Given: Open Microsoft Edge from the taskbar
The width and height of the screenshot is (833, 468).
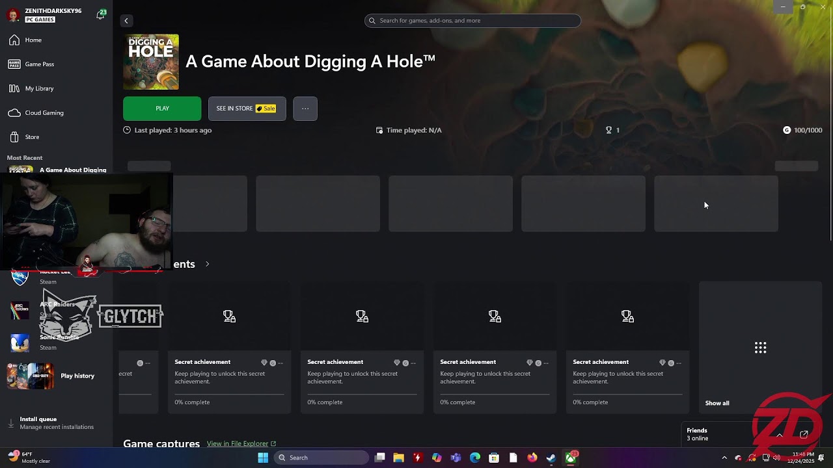Looking at the screenshot, I should 475,458.
